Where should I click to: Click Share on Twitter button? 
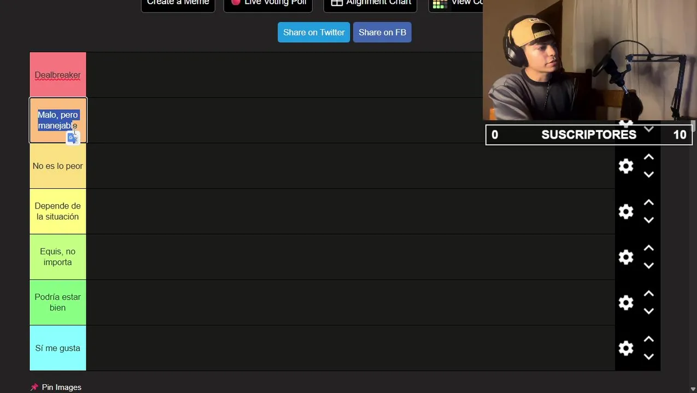pyautogui.click(x=314, y=32)
